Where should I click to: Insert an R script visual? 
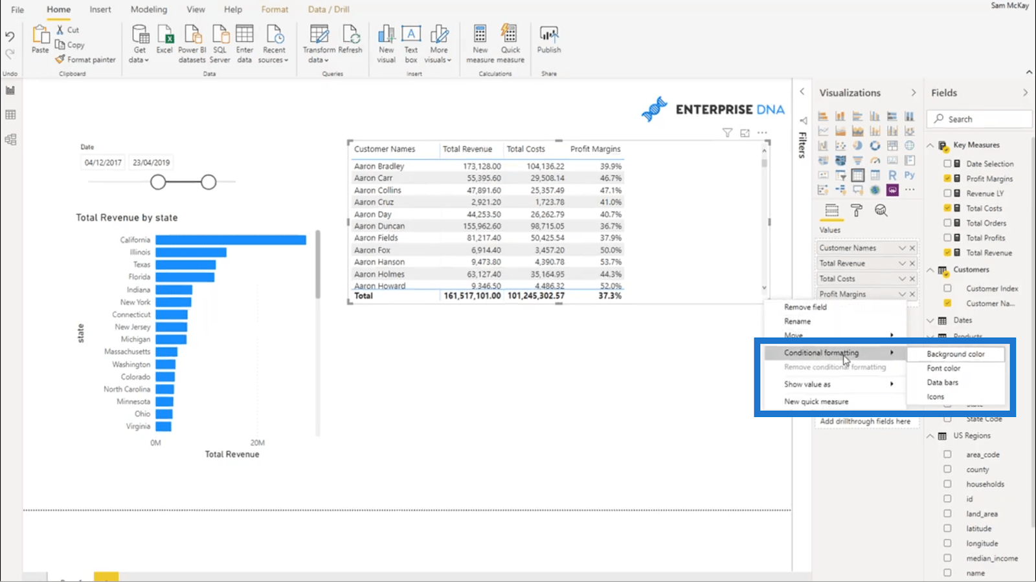(x=892, y=175)
